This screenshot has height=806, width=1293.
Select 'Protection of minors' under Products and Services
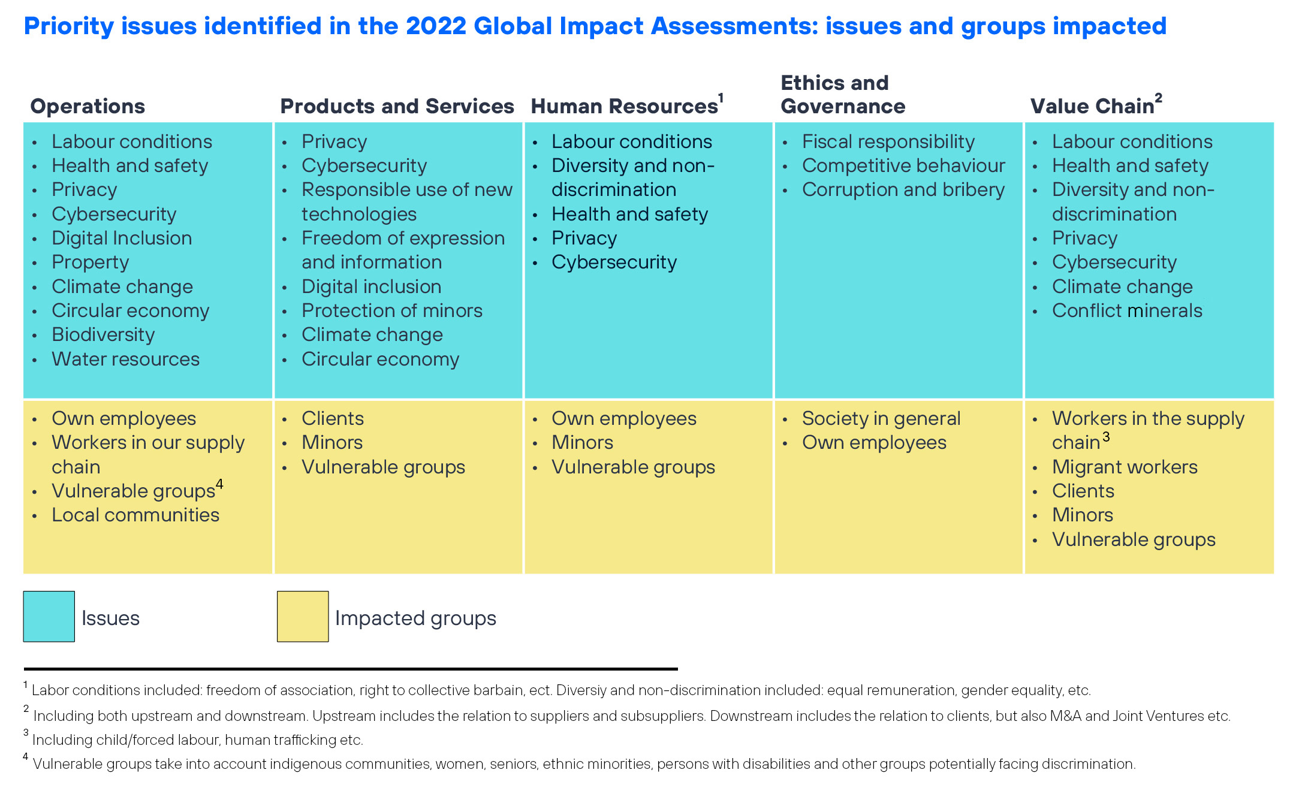tap(392, 310)
